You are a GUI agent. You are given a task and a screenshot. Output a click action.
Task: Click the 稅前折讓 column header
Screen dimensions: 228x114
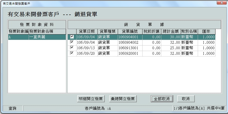click(152, 31)
